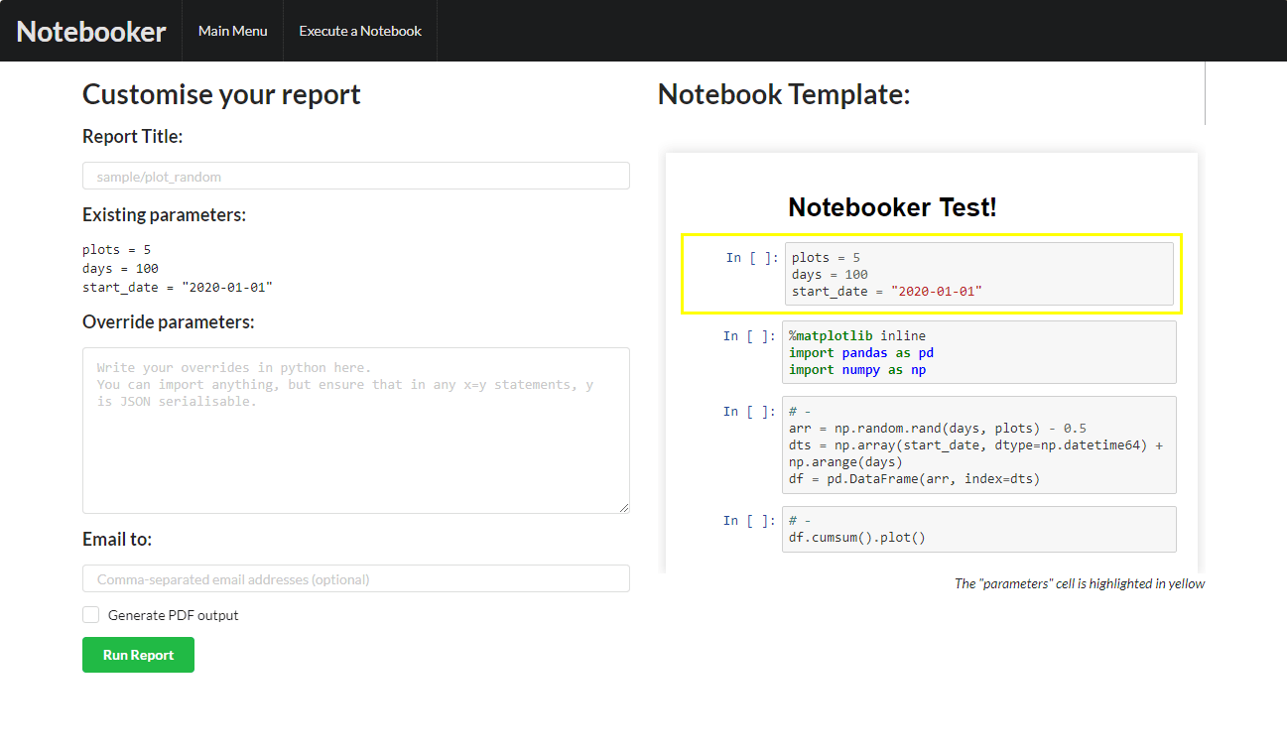
Task: Focus the Override parameters text area
Action: click(355, 429)
